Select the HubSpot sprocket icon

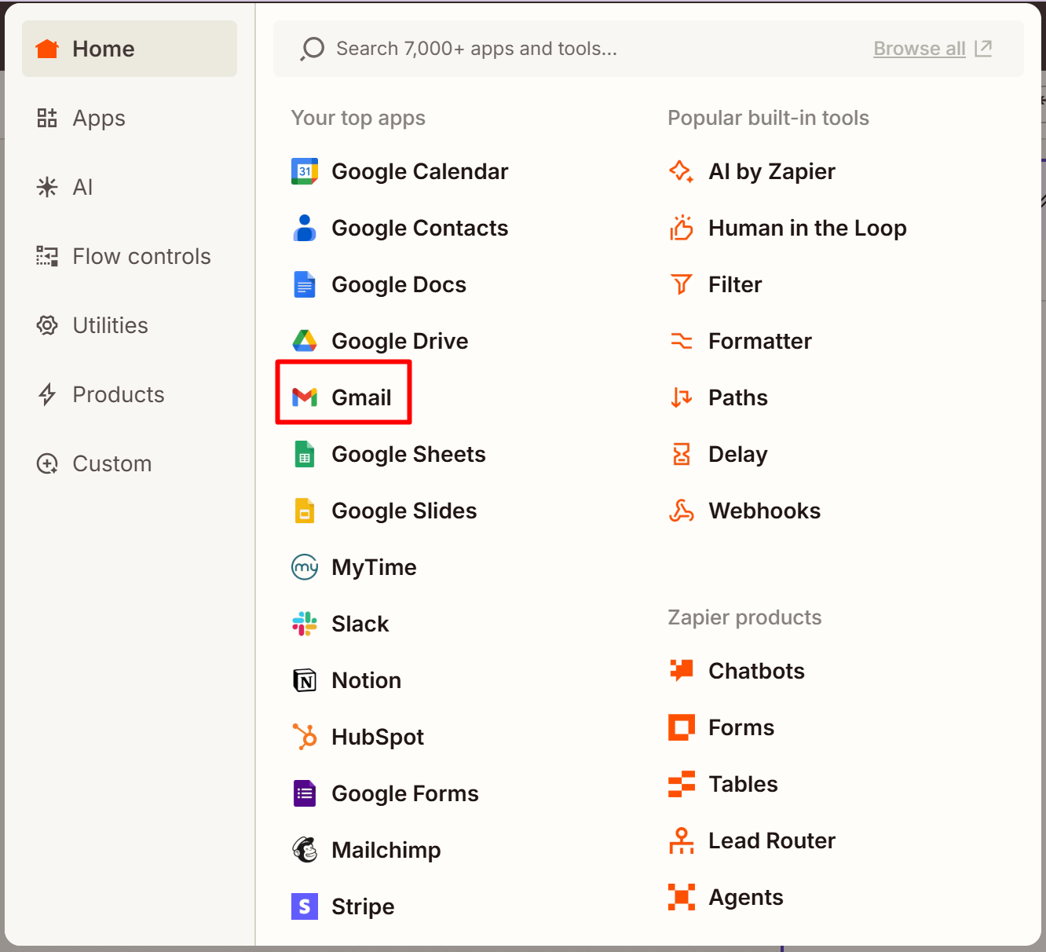[305, 737]
